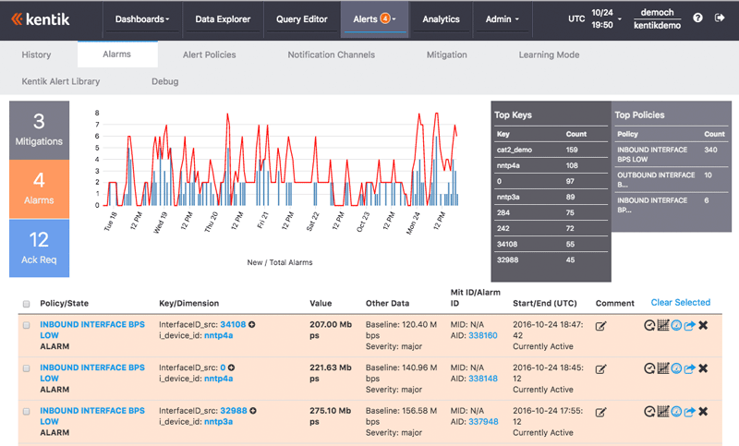
Task: Toggle the select-all checkbox in table header
Action: pyautogui.click(x=26, y=304)
